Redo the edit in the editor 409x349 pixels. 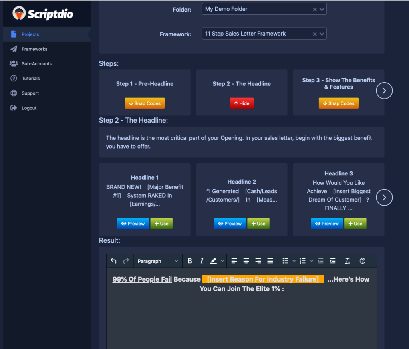[126, 261]
